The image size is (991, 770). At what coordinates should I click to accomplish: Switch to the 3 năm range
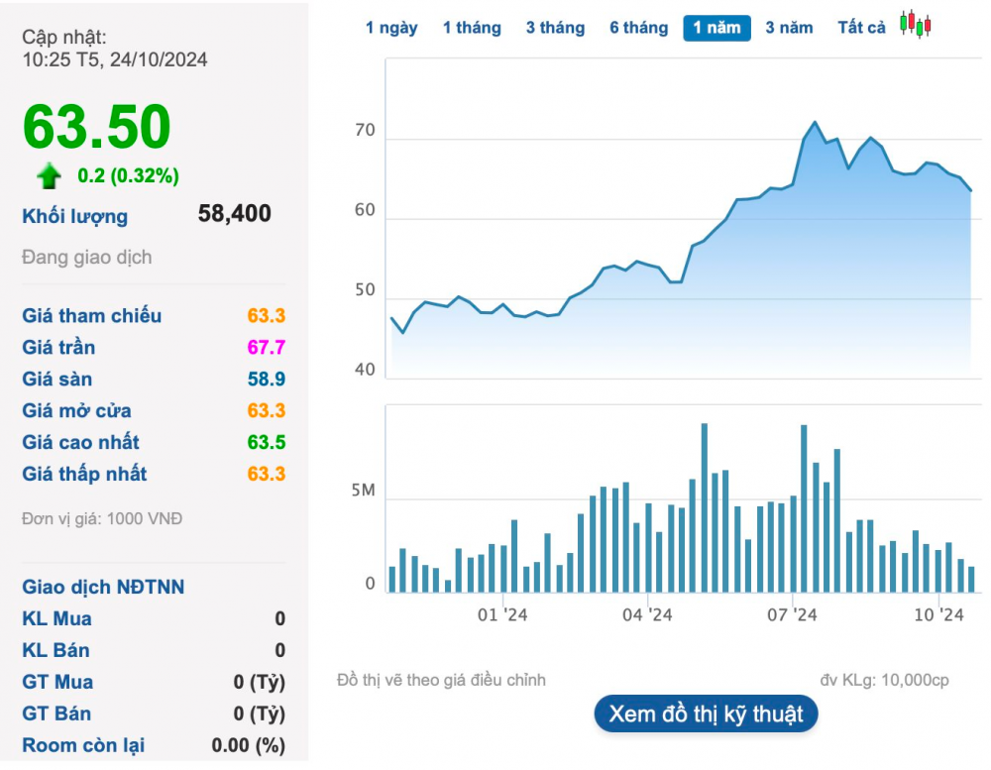click(790, 28)
